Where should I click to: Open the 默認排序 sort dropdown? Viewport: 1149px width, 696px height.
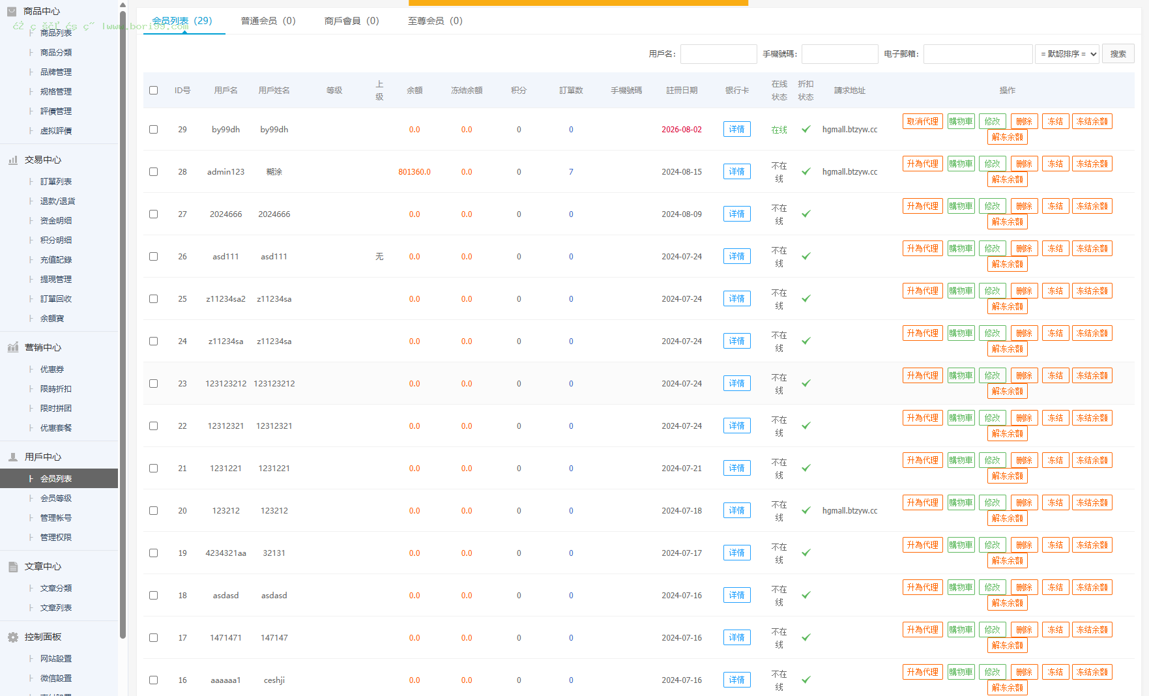click(x=1067, y=54)
